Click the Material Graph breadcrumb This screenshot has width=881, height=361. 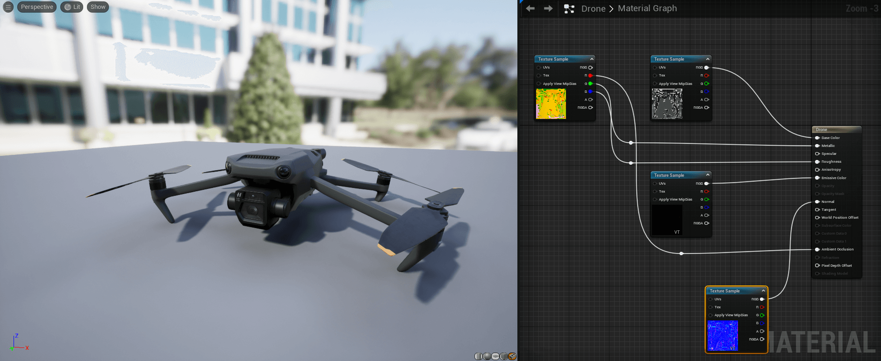[647, 8]
